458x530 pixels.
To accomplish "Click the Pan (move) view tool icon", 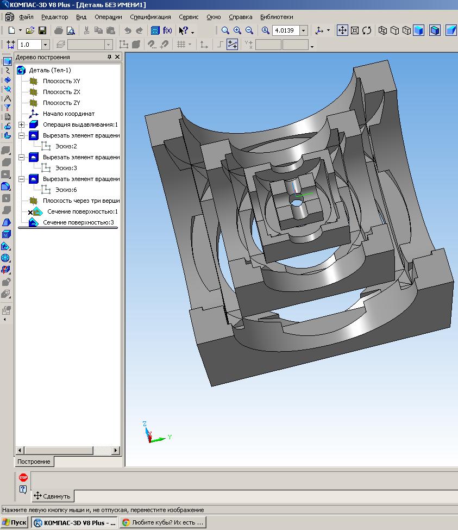I will (342, 30).
